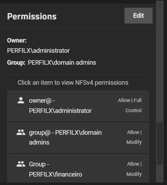The image size is (167, 185).
Task: Click the Allow | Full Control label
Action: [x=130, y=106]
